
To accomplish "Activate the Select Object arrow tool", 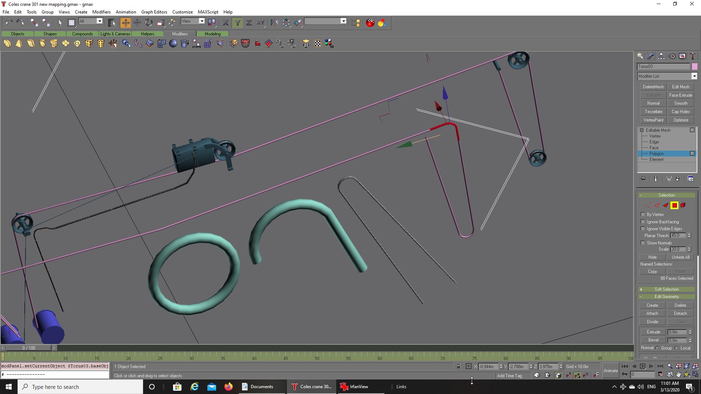I will [x=60, y=23].
